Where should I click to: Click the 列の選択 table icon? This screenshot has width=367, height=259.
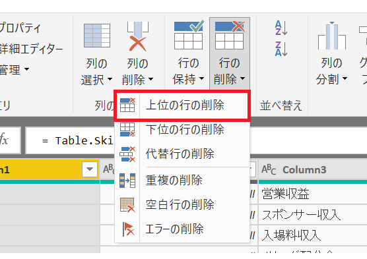tap(97, 36)
